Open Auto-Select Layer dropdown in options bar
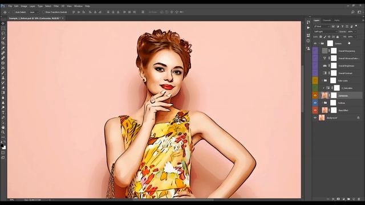365x205 pixels. click(34, 12)
